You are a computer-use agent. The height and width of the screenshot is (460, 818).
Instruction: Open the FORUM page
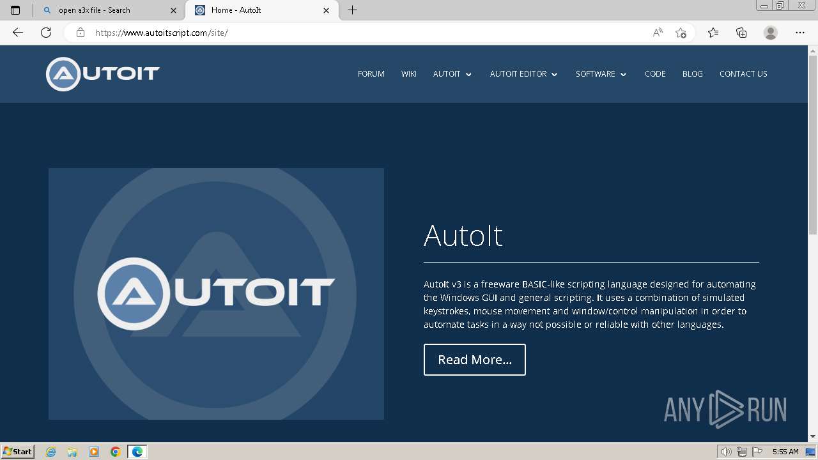371,74
